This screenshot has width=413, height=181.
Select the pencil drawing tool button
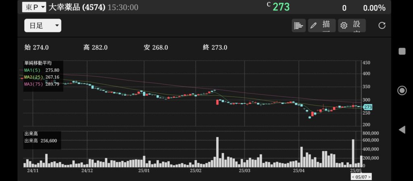tap(322, 25)
